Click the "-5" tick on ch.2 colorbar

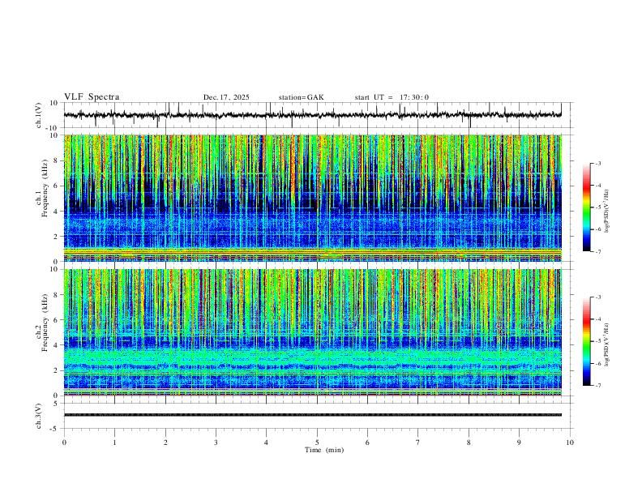click(x=598, y=341)
